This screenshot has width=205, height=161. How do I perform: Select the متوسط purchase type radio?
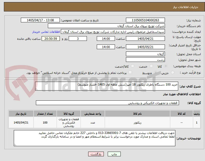[x=156, y=72]
